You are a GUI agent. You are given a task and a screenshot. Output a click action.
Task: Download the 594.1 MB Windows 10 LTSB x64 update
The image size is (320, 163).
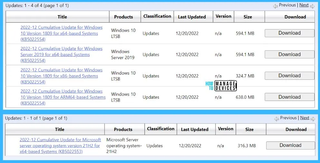pos(289,33)
